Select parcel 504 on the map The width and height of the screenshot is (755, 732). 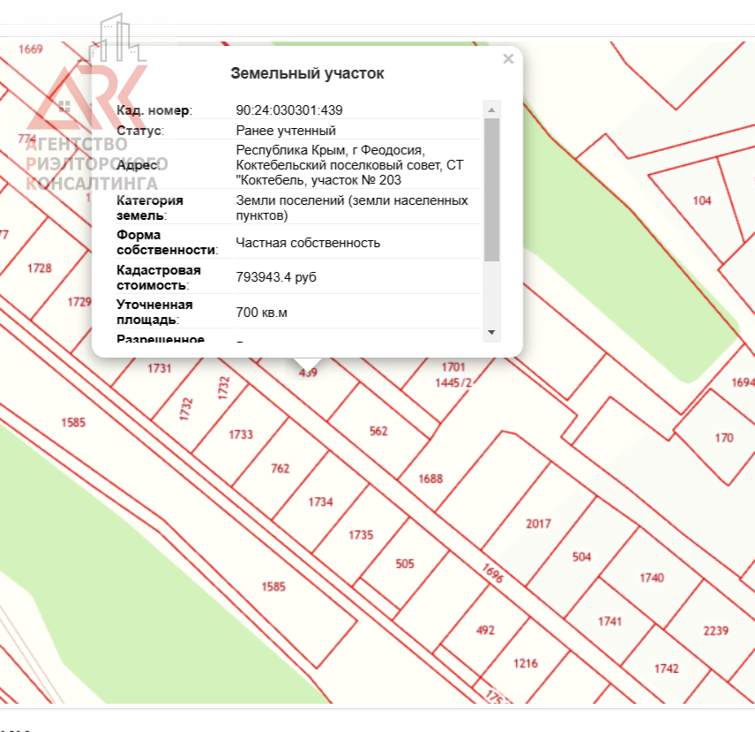pyautogui.click(x=581, y=557)
